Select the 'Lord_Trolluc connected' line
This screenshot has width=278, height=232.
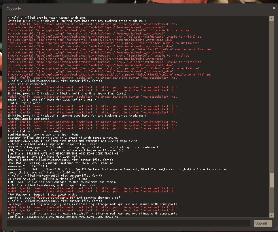tap(27, 84)
